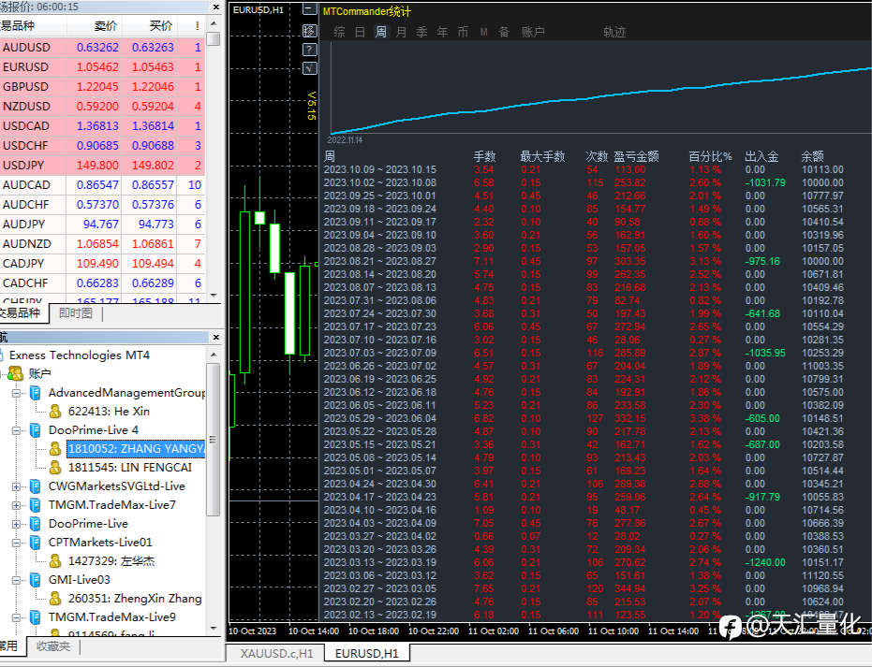This screenshot has width=872, height=667.
Task: Click the -1240.00 withdrawal value
Action: pyautogui.click(x=765, y=562)
